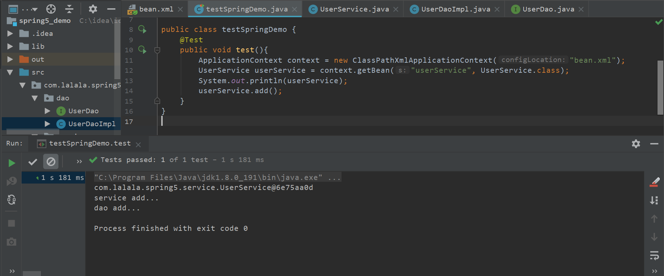Collapse the src folder
This screenshot has height=276, width=664.
(10, 72)
